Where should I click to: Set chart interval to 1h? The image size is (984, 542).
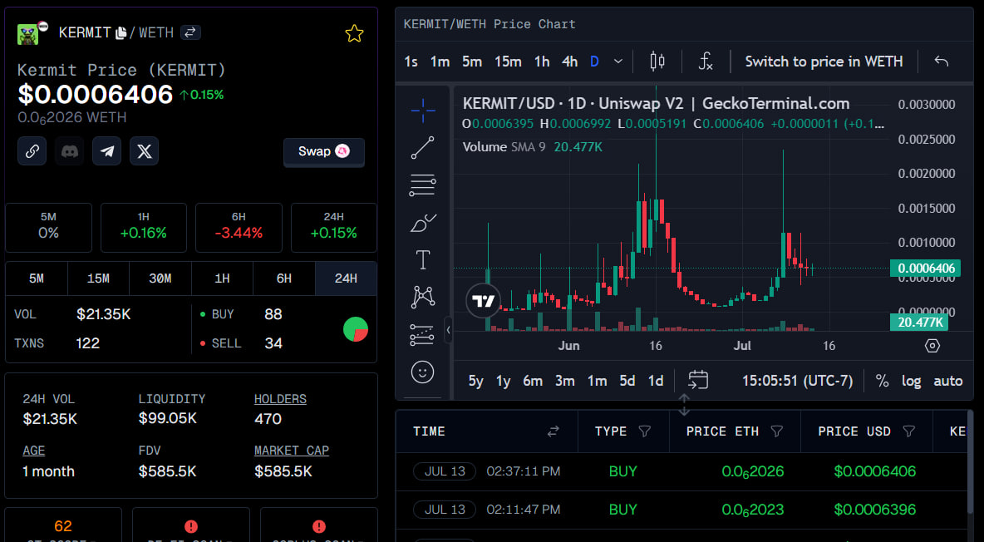542,62
